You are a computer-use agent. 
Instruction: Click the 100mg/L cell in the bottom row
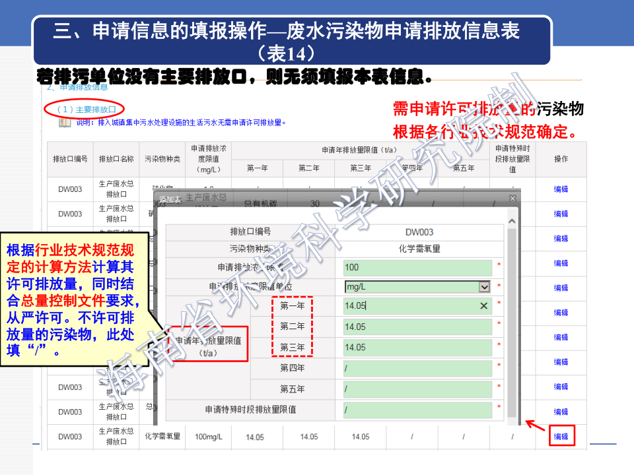click(x=209, y=437)
